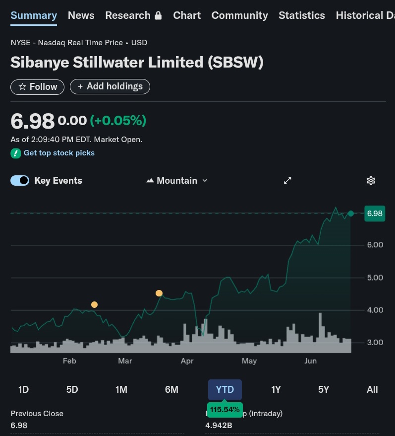The width and height of the screenshot is (395, 436).
Task: Expand chart to full screen
Action: coord(287,180)
